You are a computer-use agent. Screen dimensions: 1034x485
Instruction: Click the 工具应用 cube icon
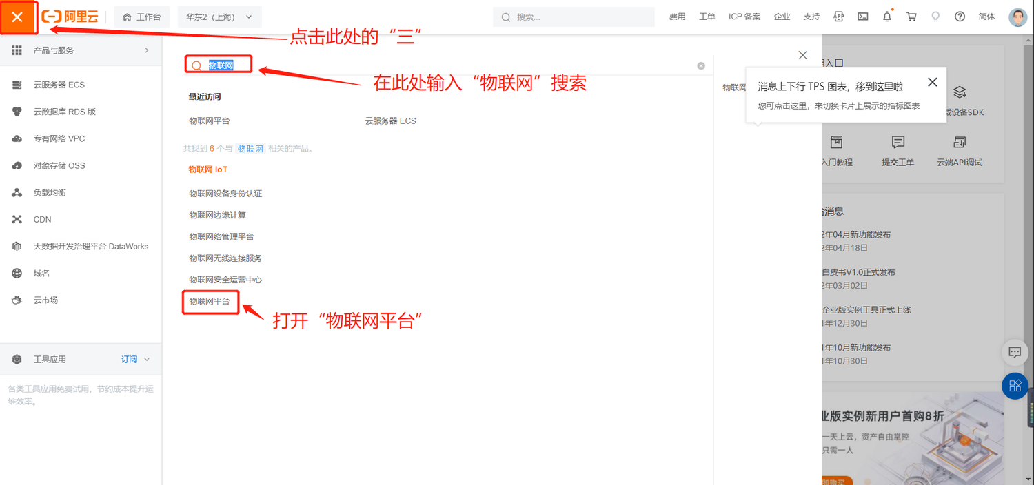point(17,360)
